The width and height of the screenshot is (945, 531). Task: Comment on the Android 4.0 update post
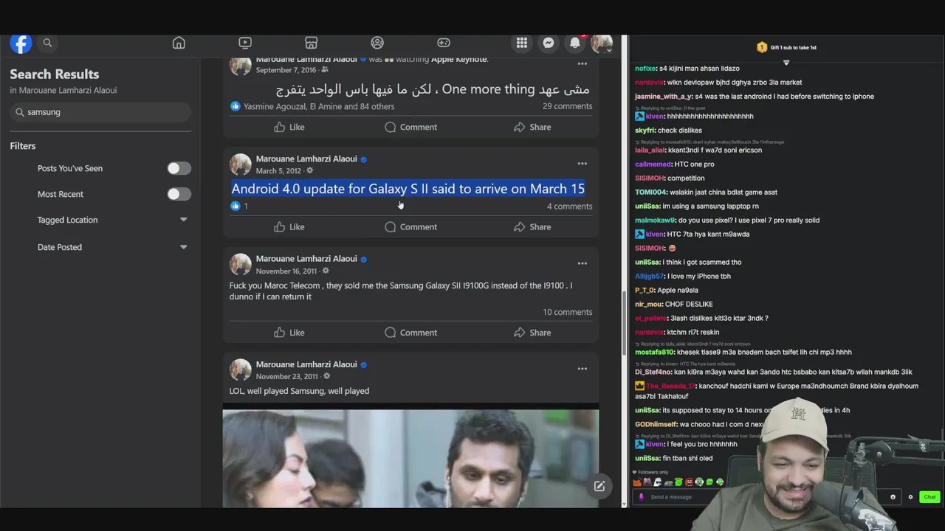[410, 226]
